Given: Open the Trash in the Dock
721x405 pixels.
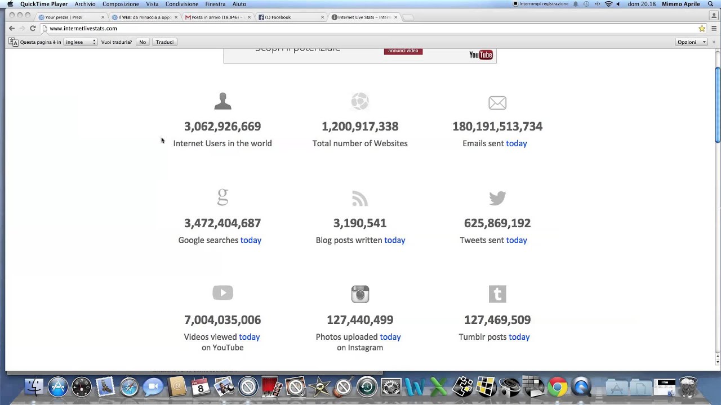Looking at the screenshot, I should [688, 387].
